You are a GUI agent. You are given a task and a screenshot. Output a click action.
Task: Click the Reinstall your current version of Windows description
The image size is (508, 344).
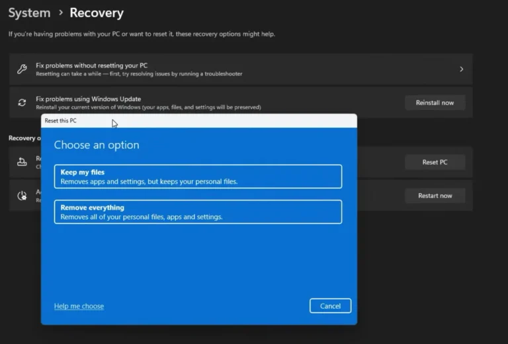[x=148, y=107]
